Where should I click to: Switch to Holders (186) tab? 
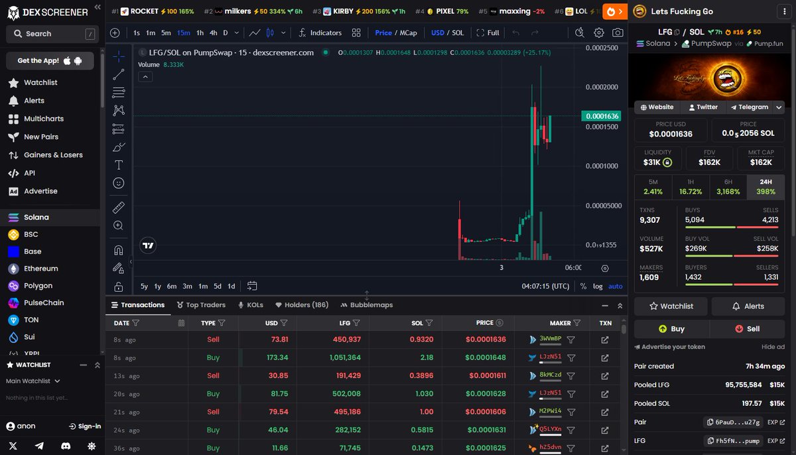302,305
